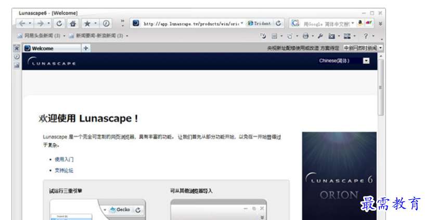Click the news ticker headline text
This screenshot has height=220, width=425.
(303, 48)
